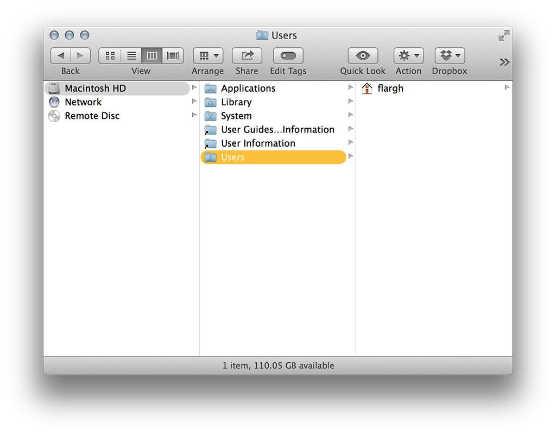This screenshot has height=435, width=556.
Task: Switch to list view
Action: pyautogui.click(x=131, y=55)
